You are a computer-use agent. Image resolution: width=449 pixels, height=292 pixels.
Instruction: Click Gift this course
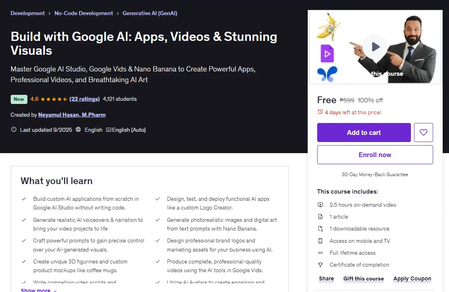[363, 279]
